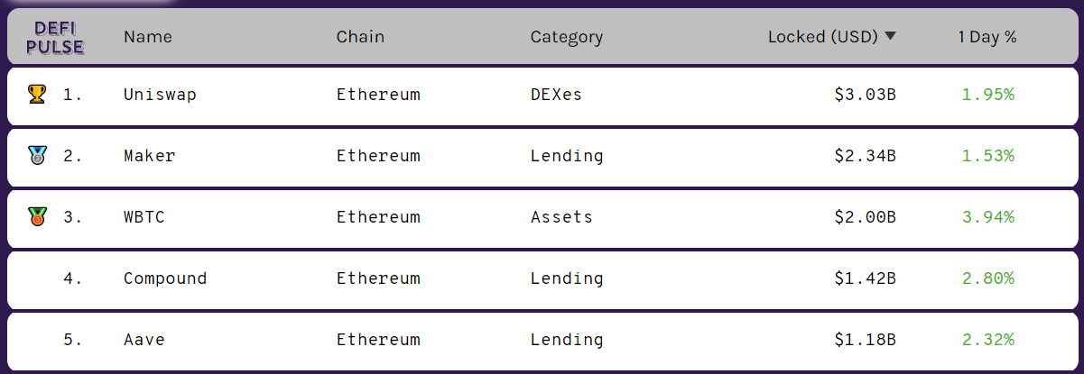Sort by the 1 Day % header

(987, 37)
